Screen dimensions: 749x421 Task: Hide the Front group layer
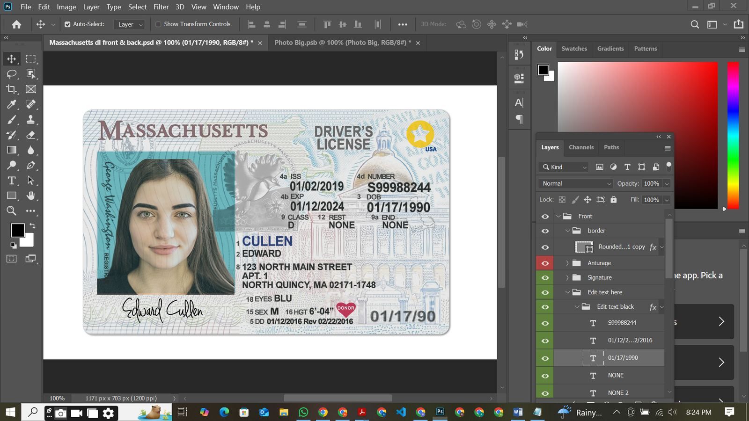(545, 217)
